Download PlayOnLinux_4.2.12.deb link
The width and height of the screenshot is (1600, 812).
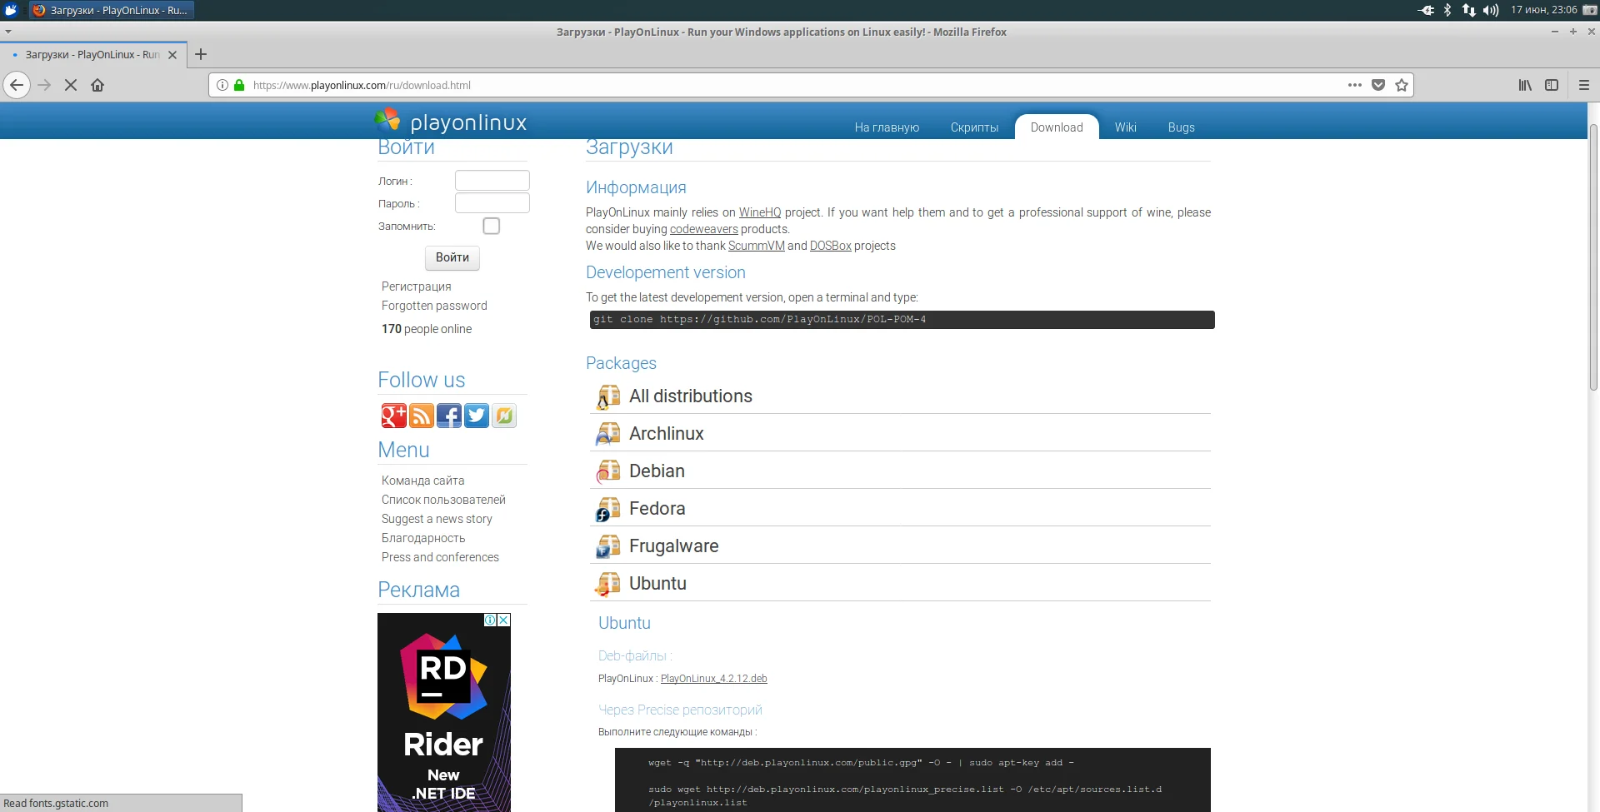[x=714, y=679]
